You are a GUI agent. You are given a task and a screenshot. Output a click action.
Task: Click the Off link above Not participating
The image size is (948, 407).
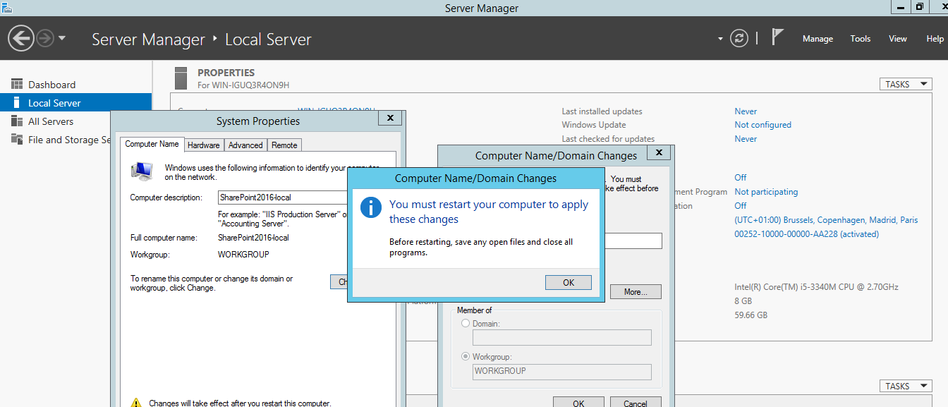(x=740, y=178)
